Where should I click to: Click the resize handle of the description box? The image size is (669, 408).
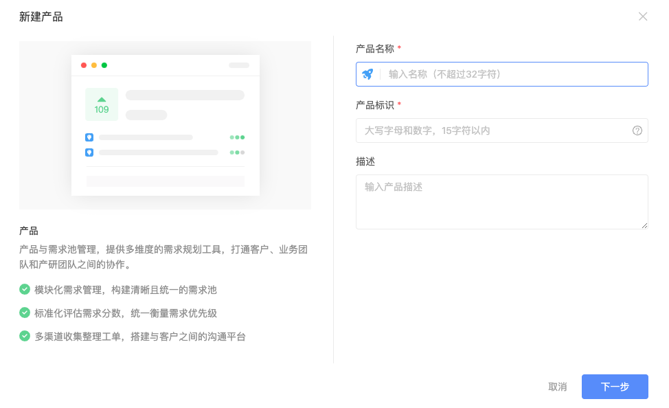pos(644,226)
